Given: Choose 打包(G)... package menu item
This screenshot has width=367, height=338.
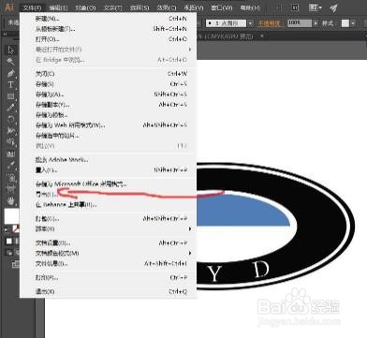Looking at the screenshot, I should 108,219.
